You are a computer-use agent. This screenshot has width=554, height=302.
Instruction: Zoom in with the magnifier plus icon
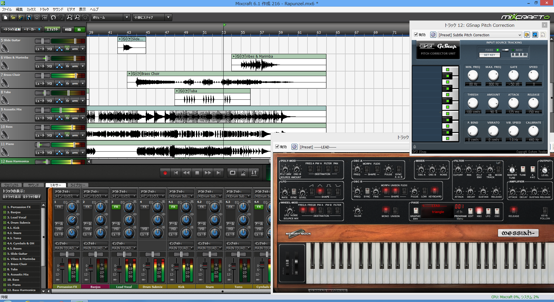click(x=70, y=17)
